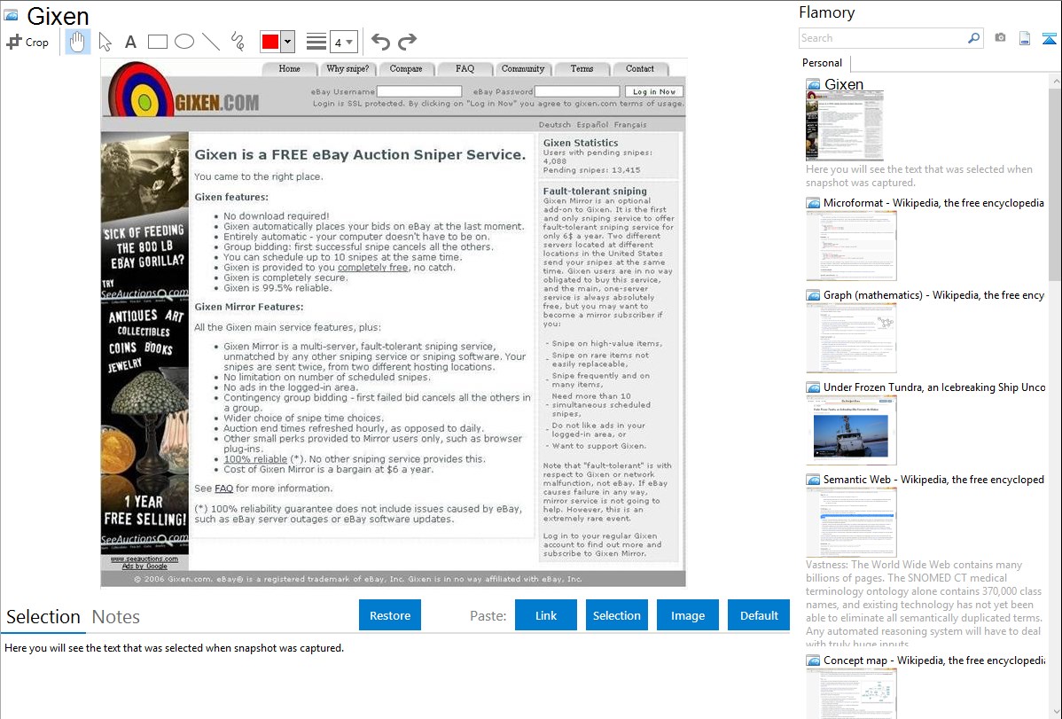Redo the last annotation
Viewport: 1062px width, 719px height.
coord(407,42)
